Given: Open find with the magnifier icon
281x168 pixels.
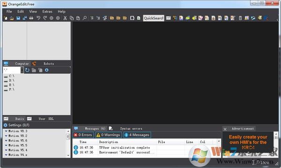Looking at the screenshot, I should pos(85,18).
